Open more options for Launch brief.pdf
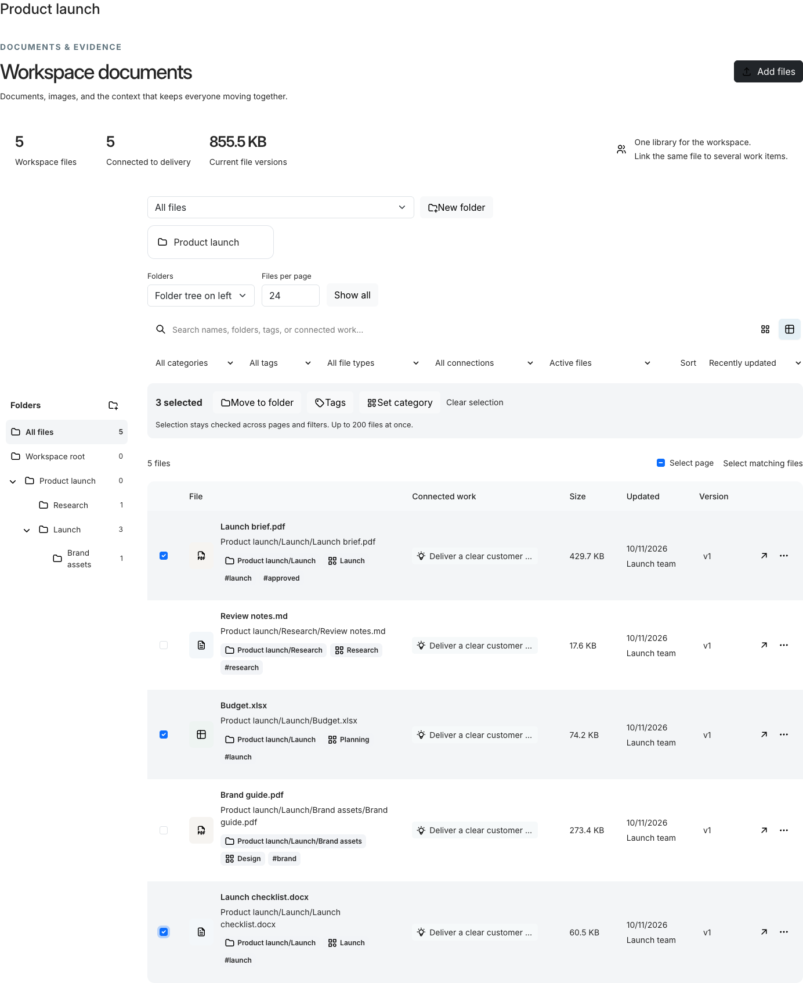Viewport: 803px width, 983px height. coord(784,556)
